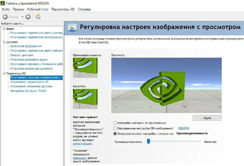Screen dimensions: 244x166
Task: Click the Пауза button
Action: coord(207,118)
